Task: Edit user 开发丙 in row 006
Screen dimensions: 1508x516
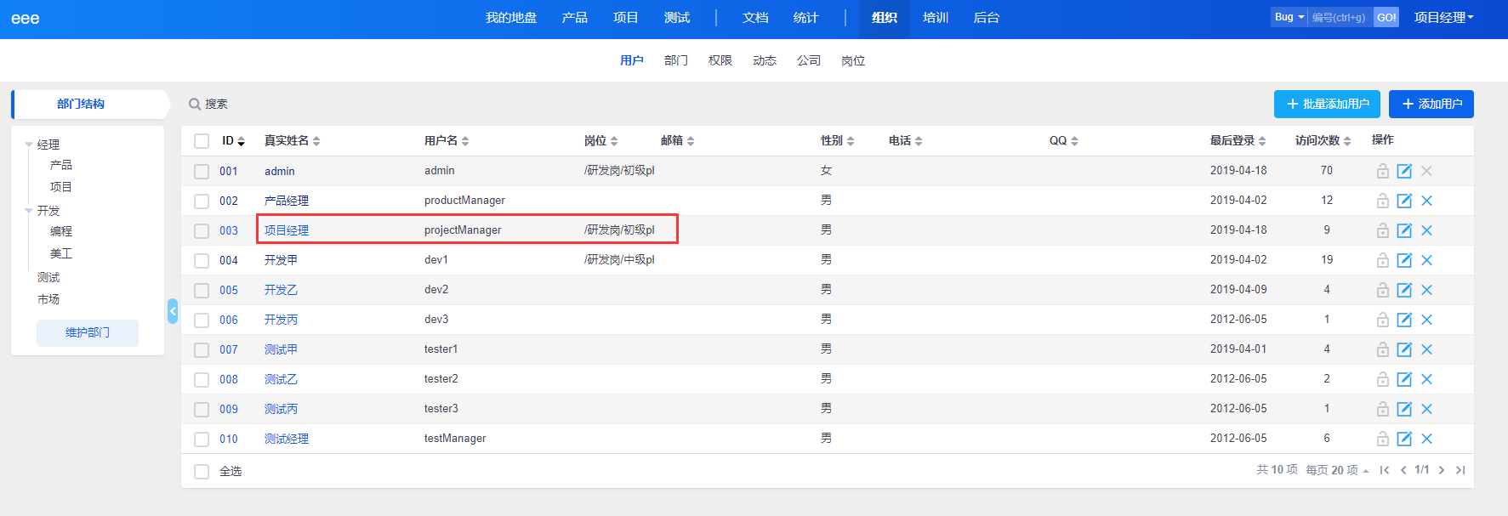Action: (1404, 320)
